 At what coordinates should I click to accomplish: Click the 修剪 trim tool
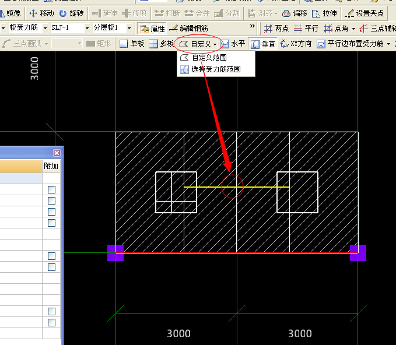coord(134,13)
